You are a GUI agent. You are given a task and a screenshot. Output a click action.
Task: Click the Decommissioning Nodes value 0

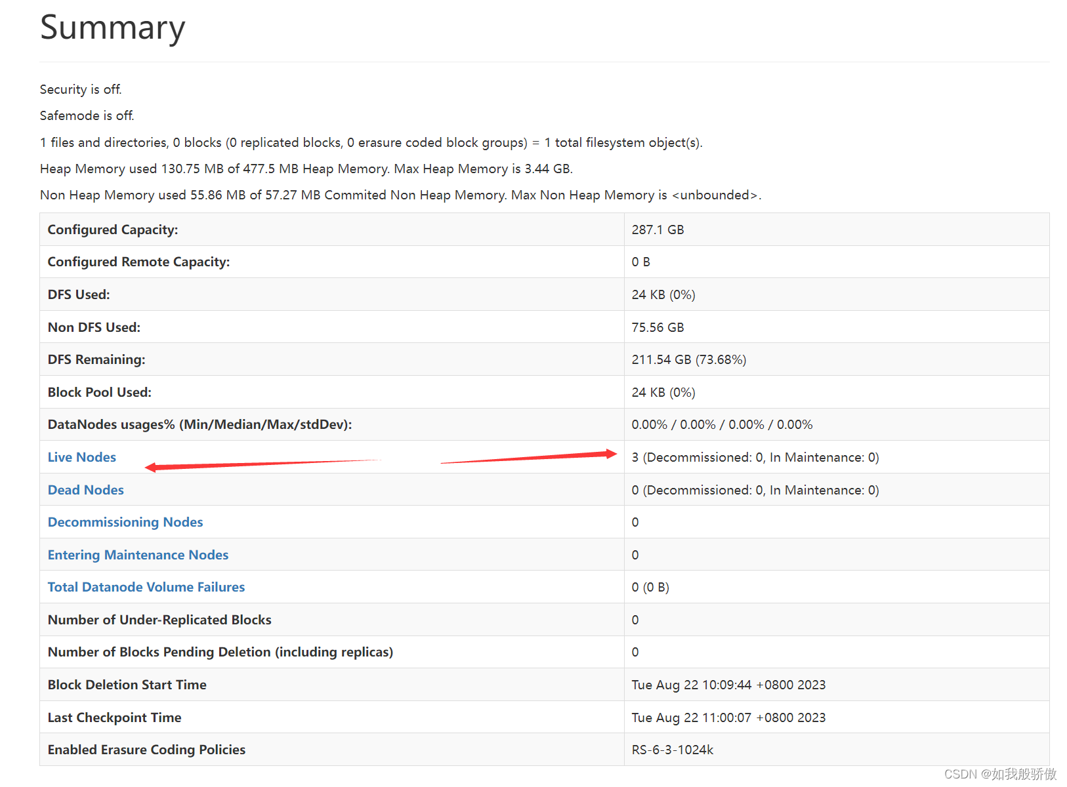coord(635,522)
